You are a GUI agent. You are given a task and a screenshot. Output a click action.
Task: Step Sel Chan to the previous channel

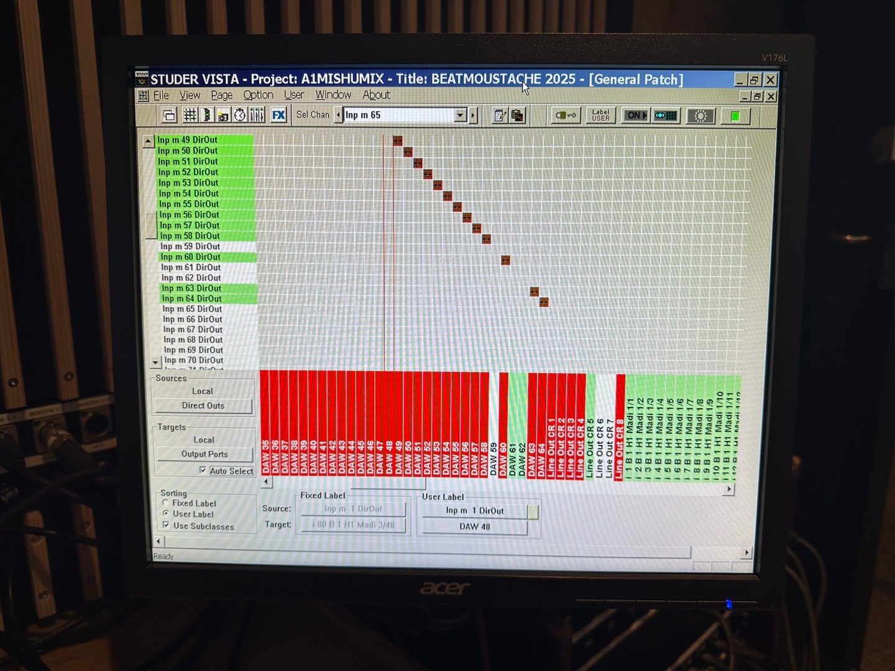tap(338, 115)
